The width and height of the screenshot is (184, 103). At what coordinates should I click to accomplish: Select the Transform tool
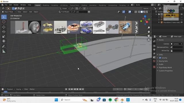(4, 41)
